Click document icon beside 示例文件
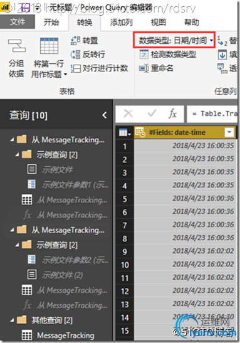240x343 pixels. 32,169
